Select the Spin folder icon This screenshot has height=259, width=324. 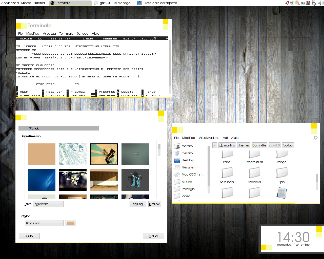(x=282, y=173)
